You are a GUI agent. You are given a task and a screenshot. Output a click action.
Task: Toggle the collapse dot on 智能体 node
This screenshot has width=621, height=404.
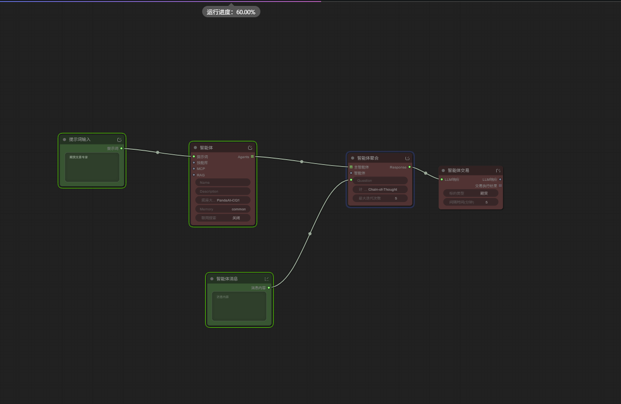pyautogui.click(x=195, y=148)
